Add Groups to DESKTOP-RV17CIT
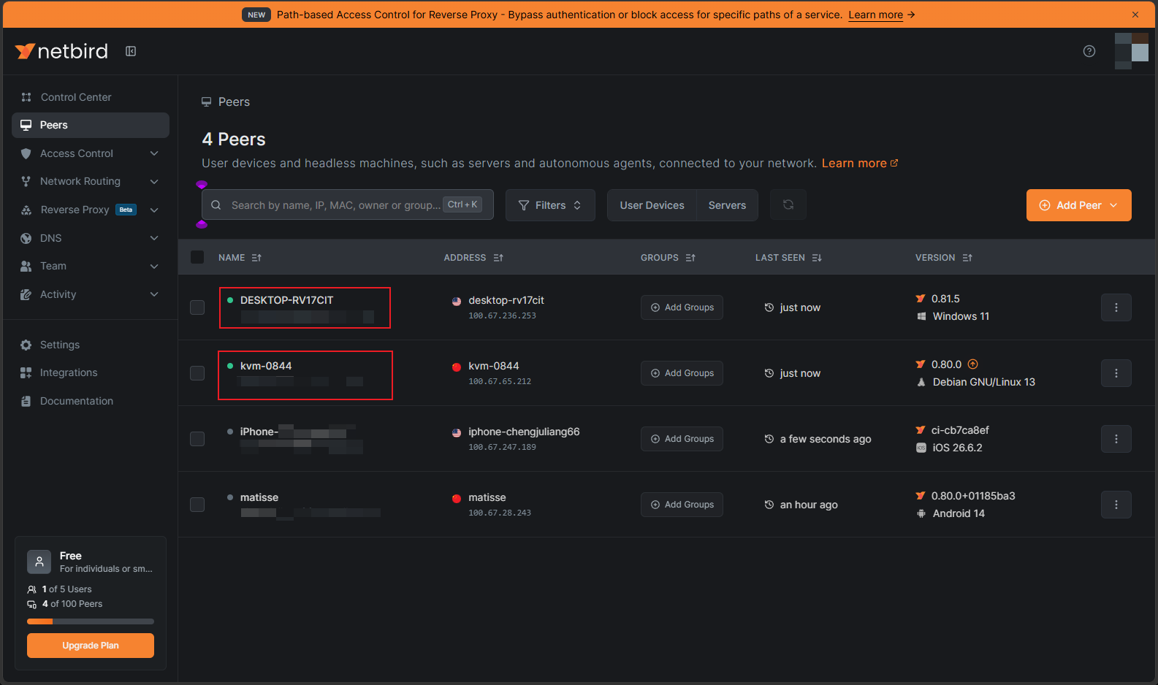Screen dimensions: 1158x685 pyautogui.click(x=682, y=307)
